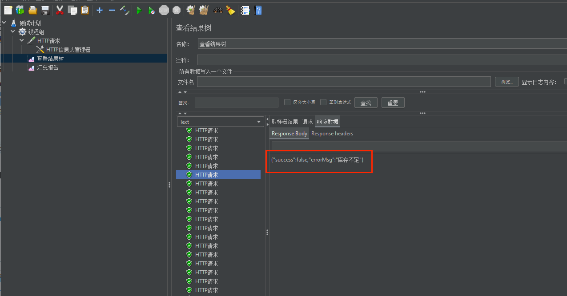Click the 重置 reset button
This screenshot has height=296, width=567.
tap(393, 103)
